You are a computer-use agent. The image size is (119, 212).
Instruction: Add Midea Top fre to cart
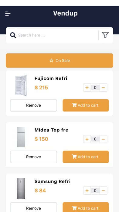(86, 157)
